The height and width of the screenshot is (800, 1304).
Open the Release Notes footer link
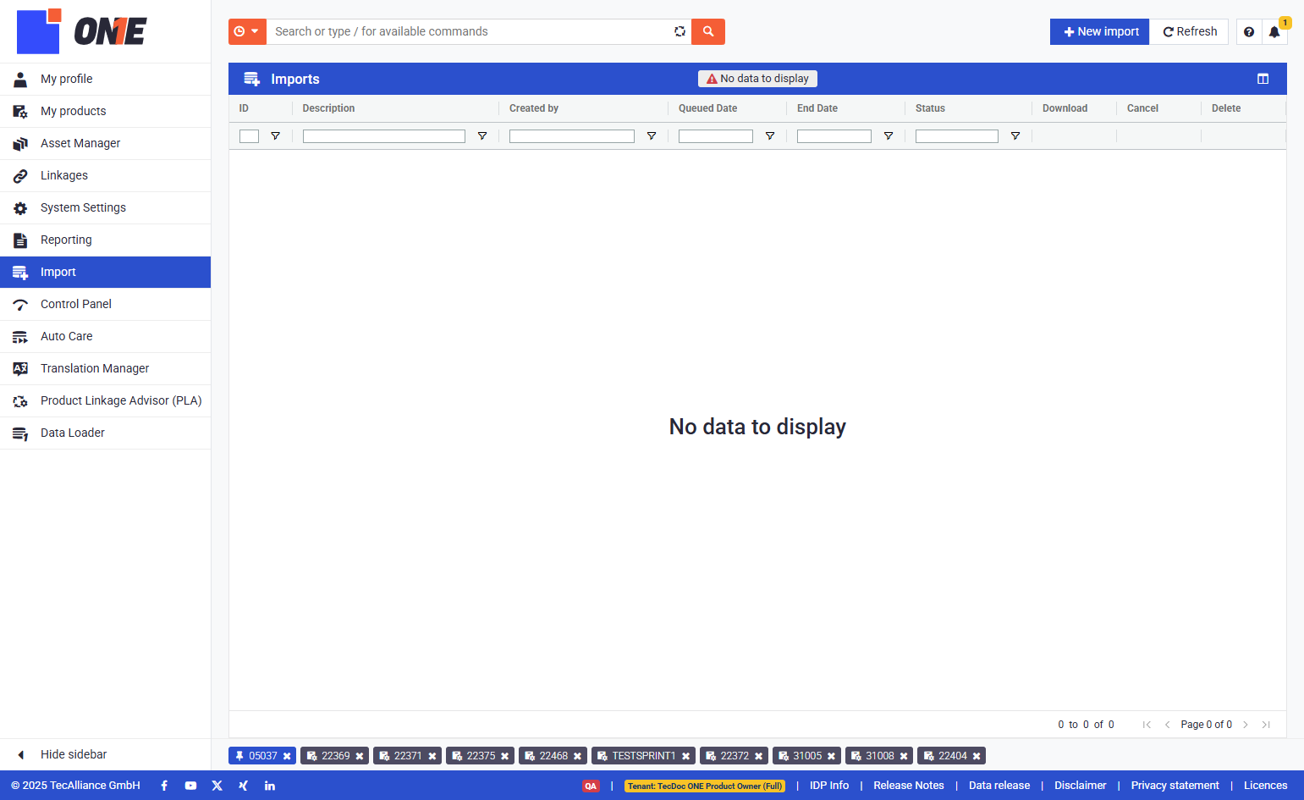[x=909, y=786]
